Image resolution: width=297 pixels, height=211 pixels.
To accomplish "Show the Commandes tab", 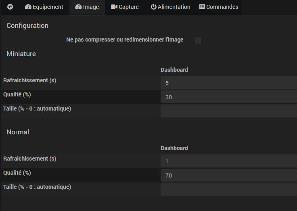I will pos(222,7).
